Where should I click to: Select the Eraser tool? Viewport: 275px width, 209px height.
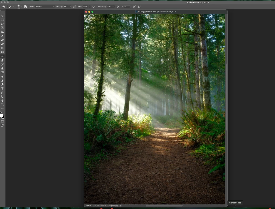2,68
